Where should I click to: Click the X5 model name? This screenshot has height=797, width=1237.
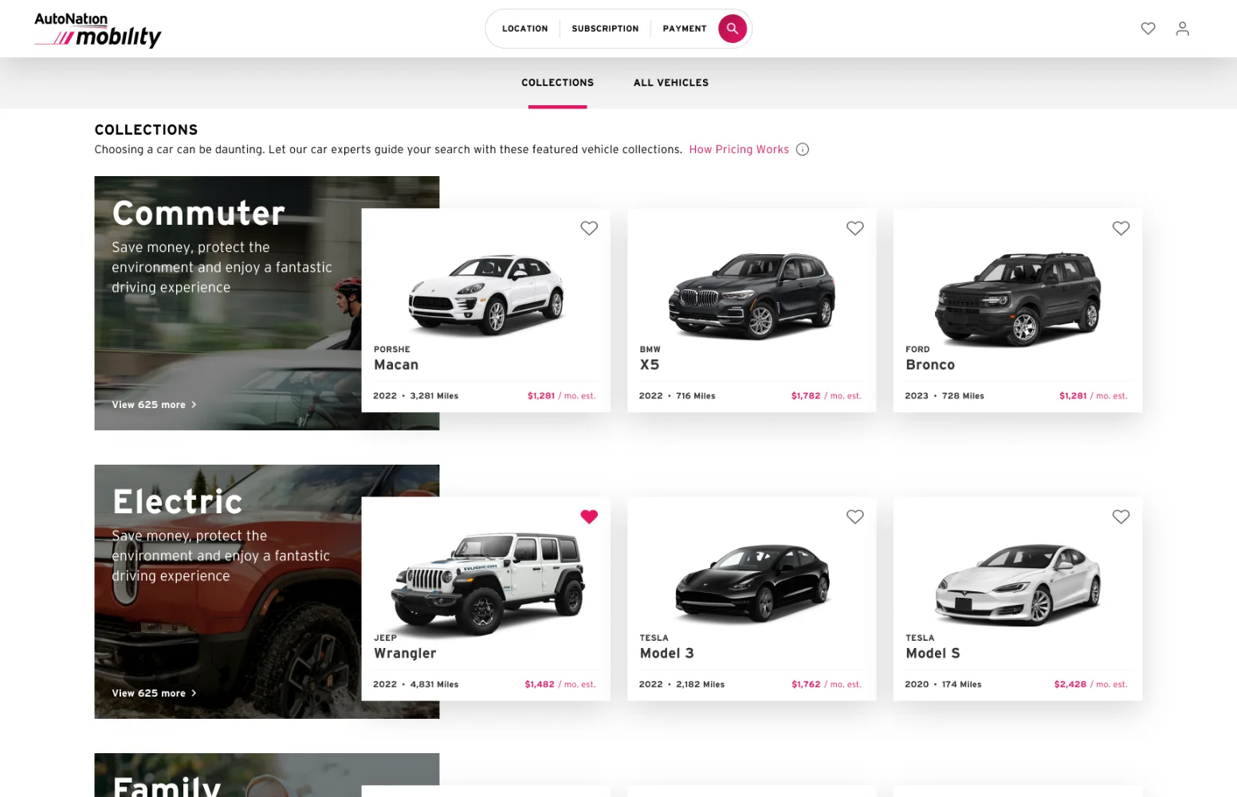point(650,365)
